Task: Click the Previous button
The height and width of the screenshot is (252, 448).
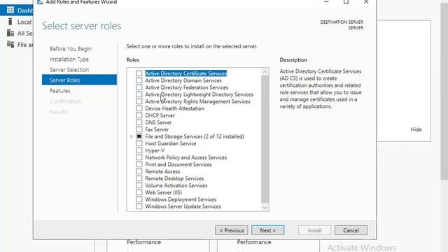Action: click(x=232, y=230)
